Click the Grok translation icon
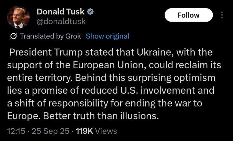 [14, 36]
